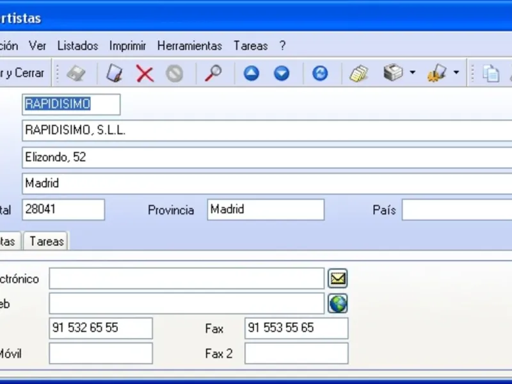Image resolution: width=512 pixels, height=384 pixels.
Task: Click the 'Provincia' label text
Action: tap(171, 210)
